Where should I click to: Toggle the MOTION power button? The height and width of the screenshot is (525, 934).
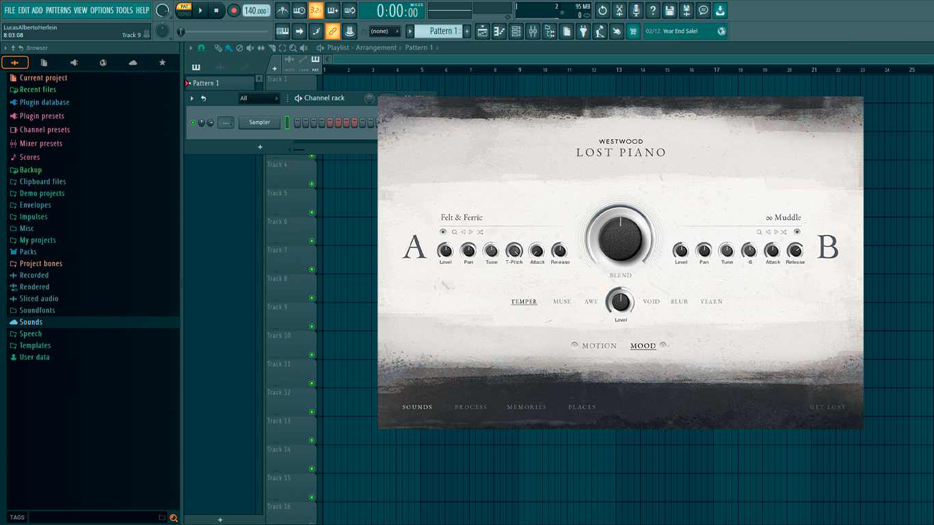574,345
